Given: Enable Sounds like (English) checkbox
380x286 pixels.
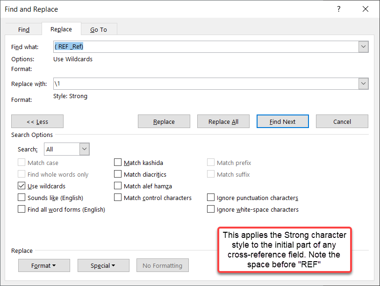Looking at the screenshot, I should (x=22, y=198).
